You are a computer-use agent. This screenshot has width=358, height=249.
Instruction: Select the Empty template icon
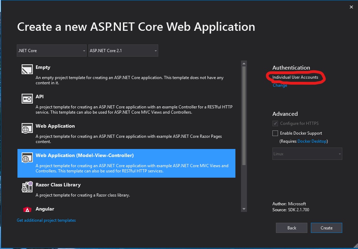(x=27, y=69)
